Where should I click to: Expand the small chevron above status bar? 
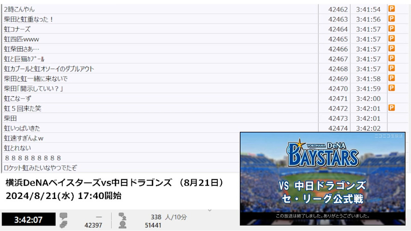coord(209,210)
